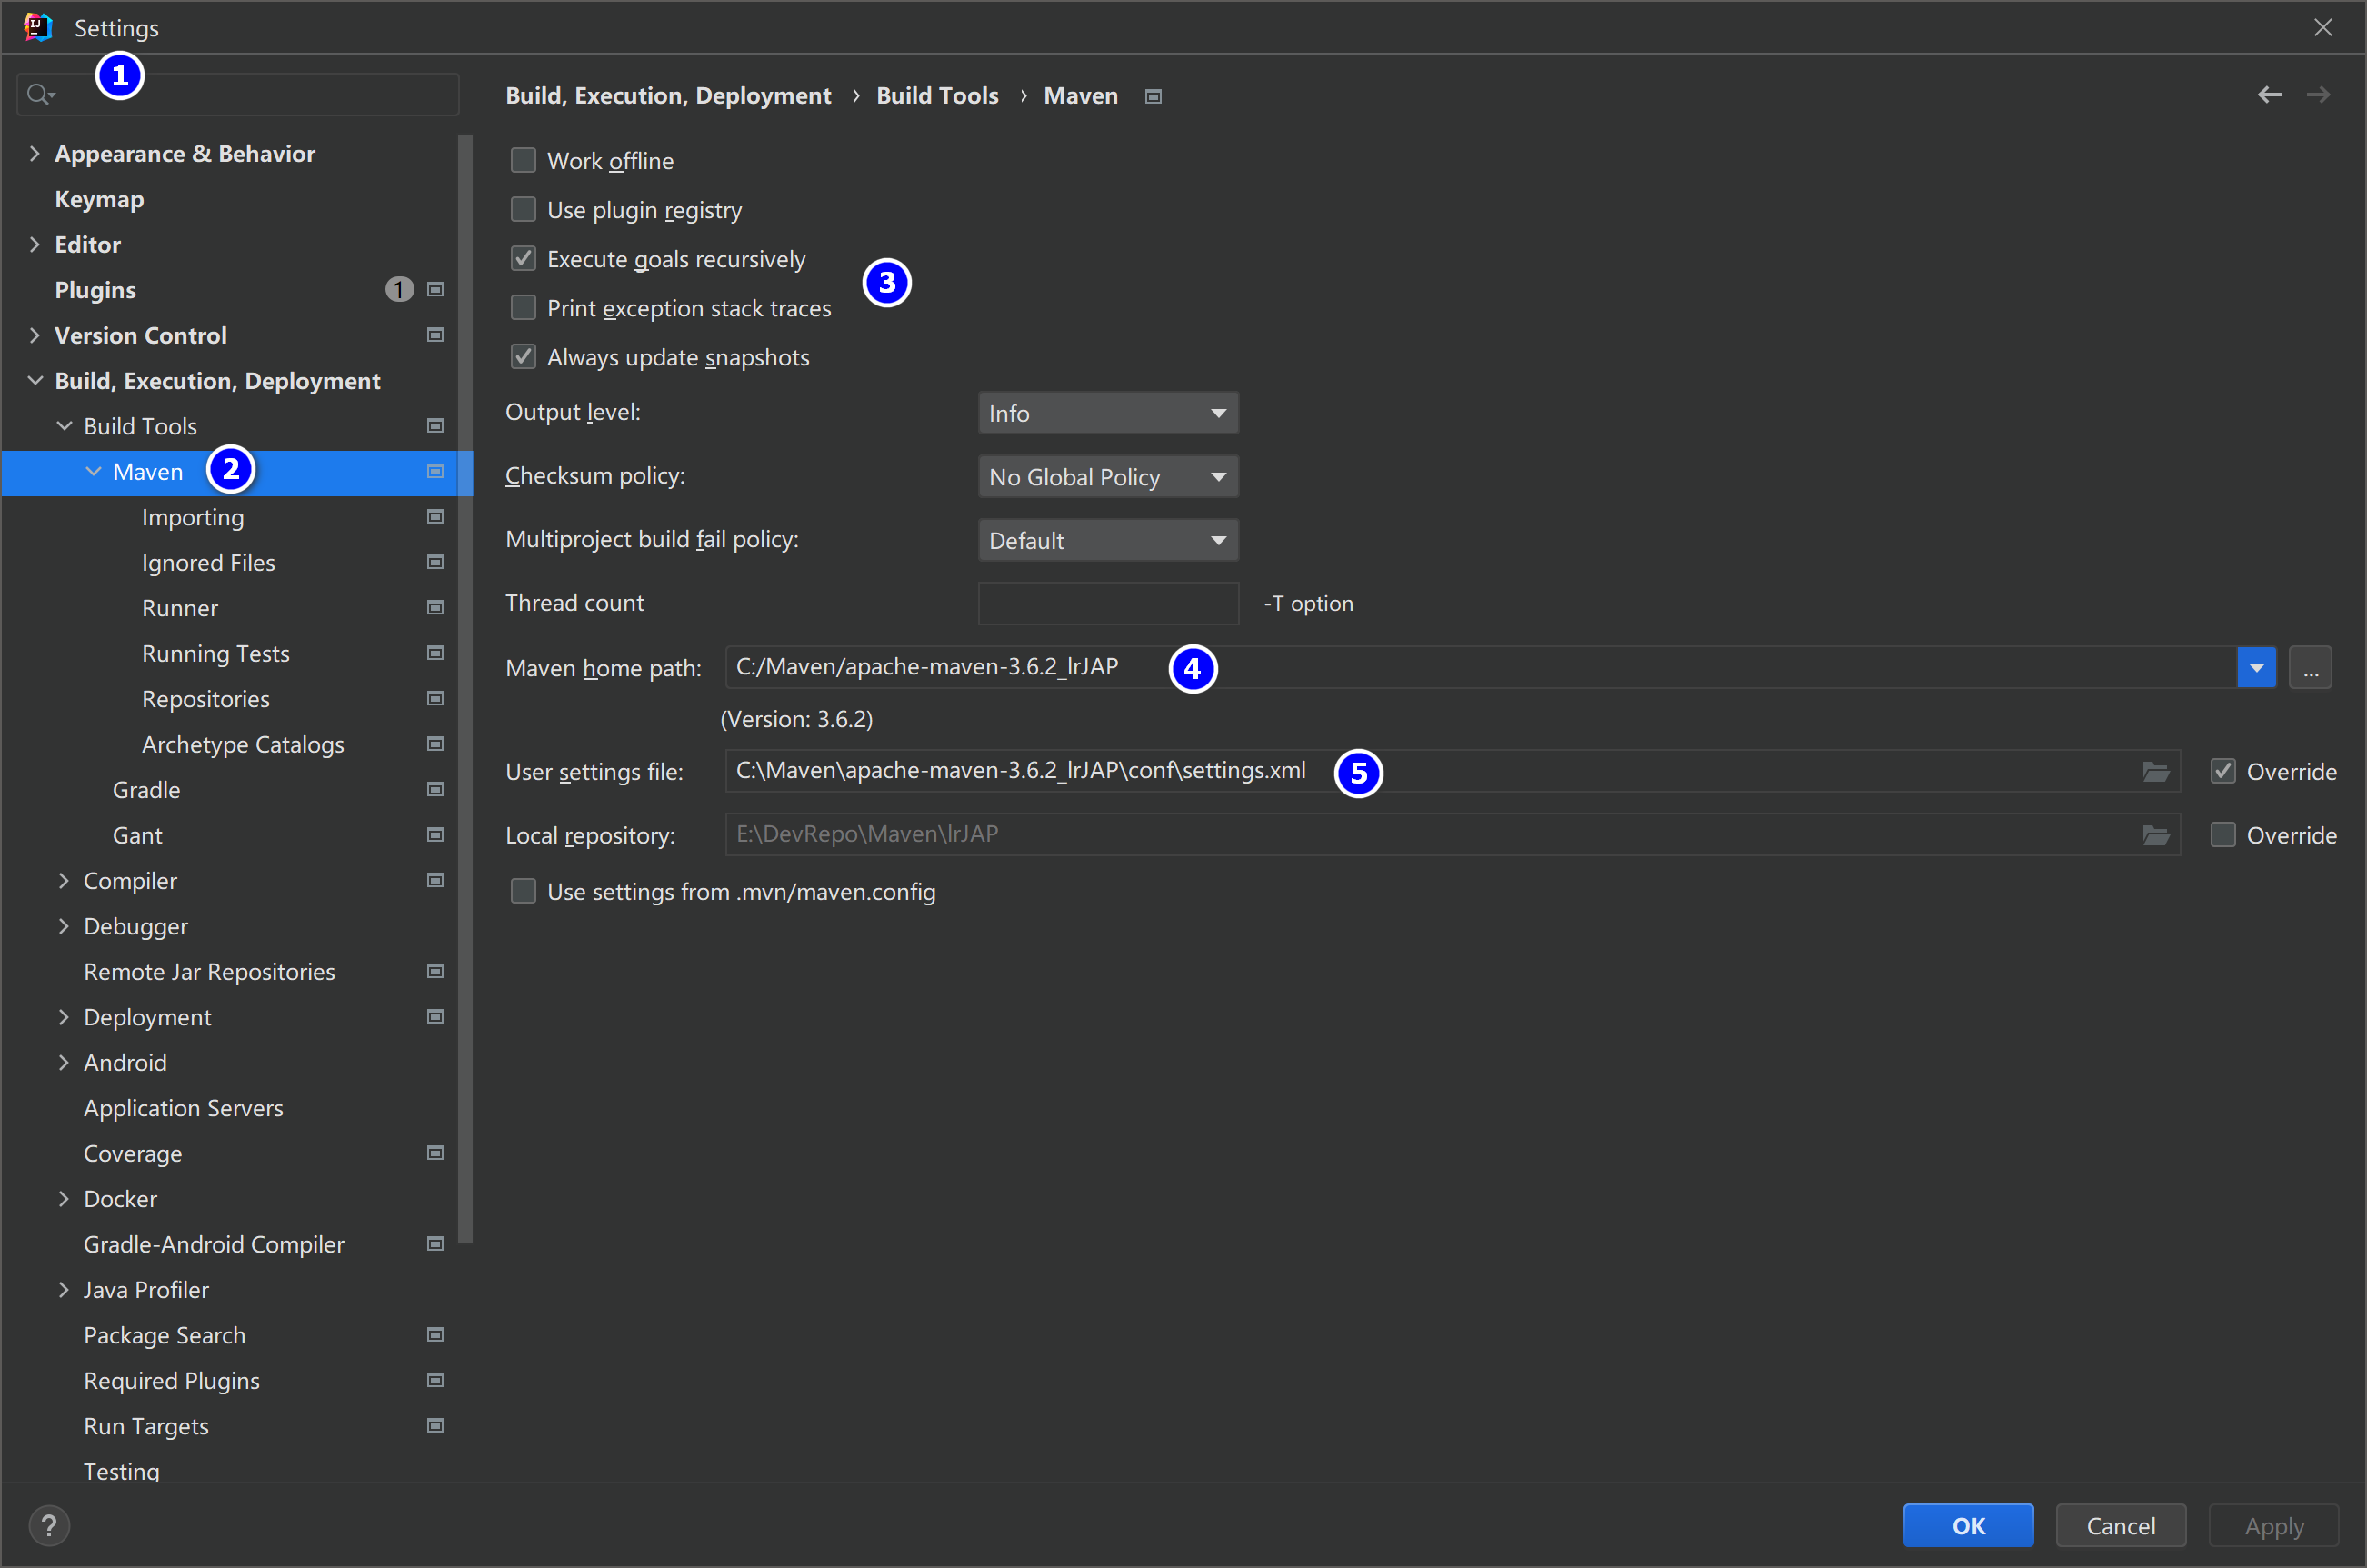Click the project icon on Running Tests row
This screenshot has height=1568, width=2367.
435,653
